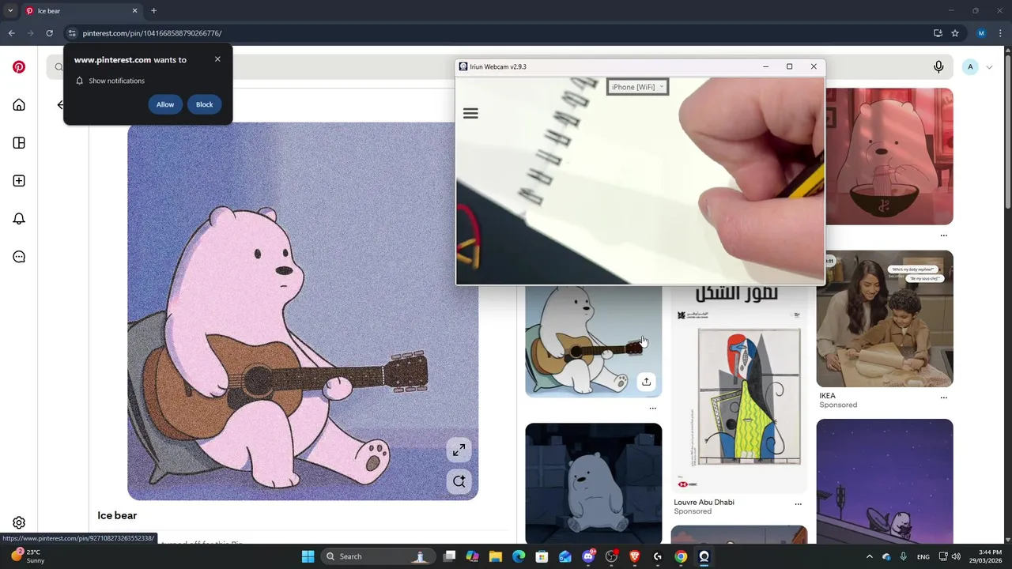1012x569 pixels.
Task: Open the Iriun Webcam hamburger menu
Action: tap(470, 114)
